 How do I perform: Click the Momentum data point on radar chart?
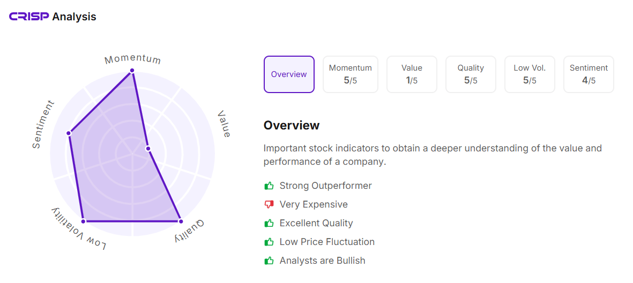click(132, 71)
